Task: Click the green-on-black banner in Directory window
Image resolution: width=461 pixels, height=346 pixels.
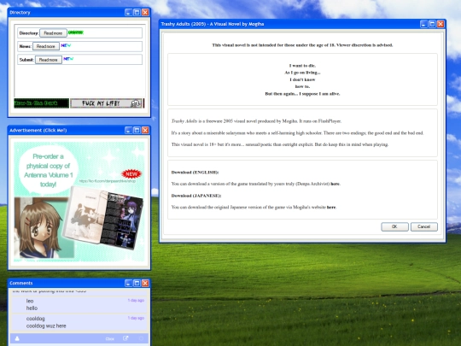Action: tap(42, 103)
